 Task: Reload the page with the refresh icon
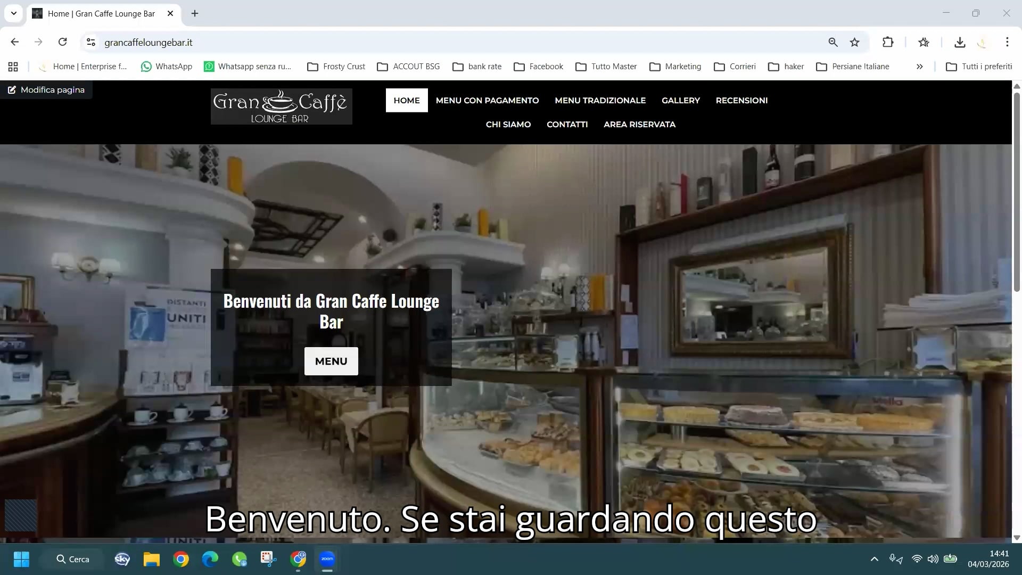pyautogui.click(x=62, y=42)
